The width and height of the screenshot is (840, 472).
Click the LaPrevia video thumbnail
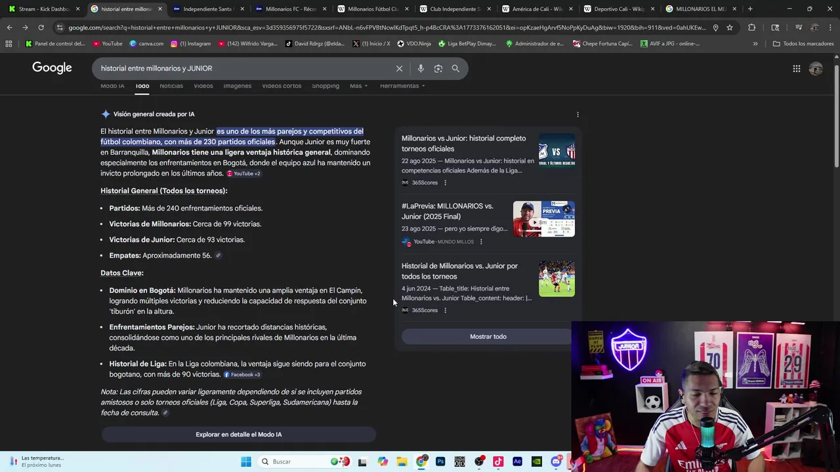tap(543, 219)
